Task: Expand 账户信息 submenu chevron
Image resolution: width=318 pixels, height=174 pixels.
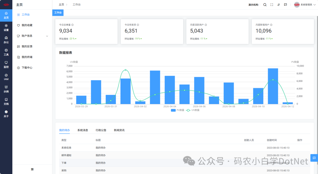Action: click(x=47, y=36)
